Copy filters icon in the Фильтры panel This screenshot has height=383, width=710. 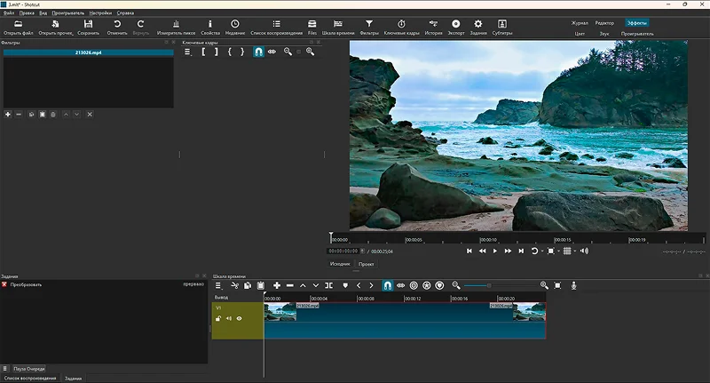click(x=31, y=115)
